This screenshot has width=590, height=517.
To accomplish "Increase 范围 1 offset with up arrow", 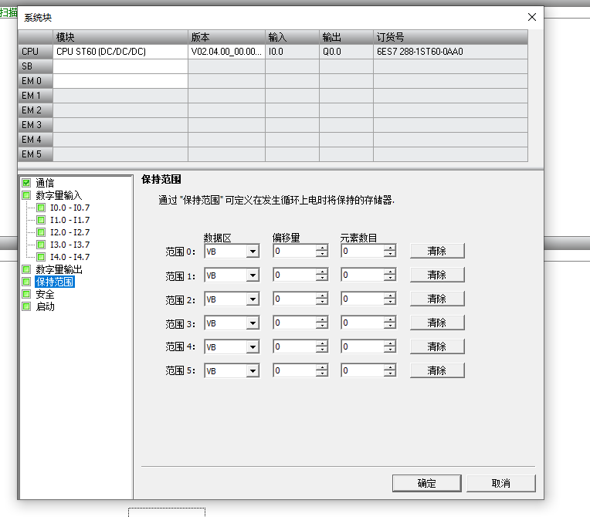I will (322, 272).
